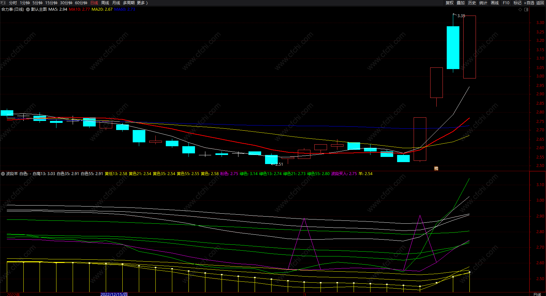
Task: Add stock via +自选 button
Action: (x=529, y=3)
